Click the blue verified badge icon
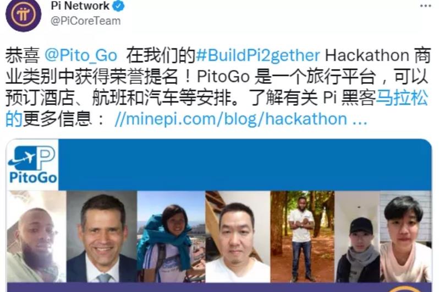Screen dimensions: 439x292 point(118,6)
